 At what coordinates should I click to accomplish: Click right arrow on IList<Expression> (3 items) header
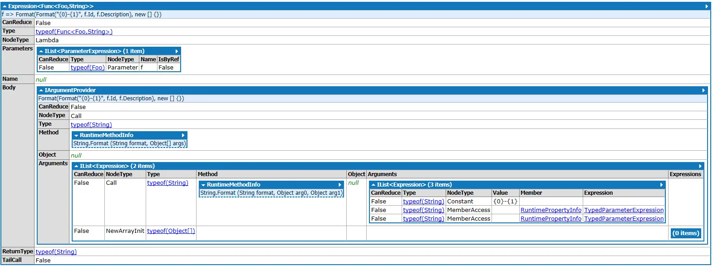(662, 185)
